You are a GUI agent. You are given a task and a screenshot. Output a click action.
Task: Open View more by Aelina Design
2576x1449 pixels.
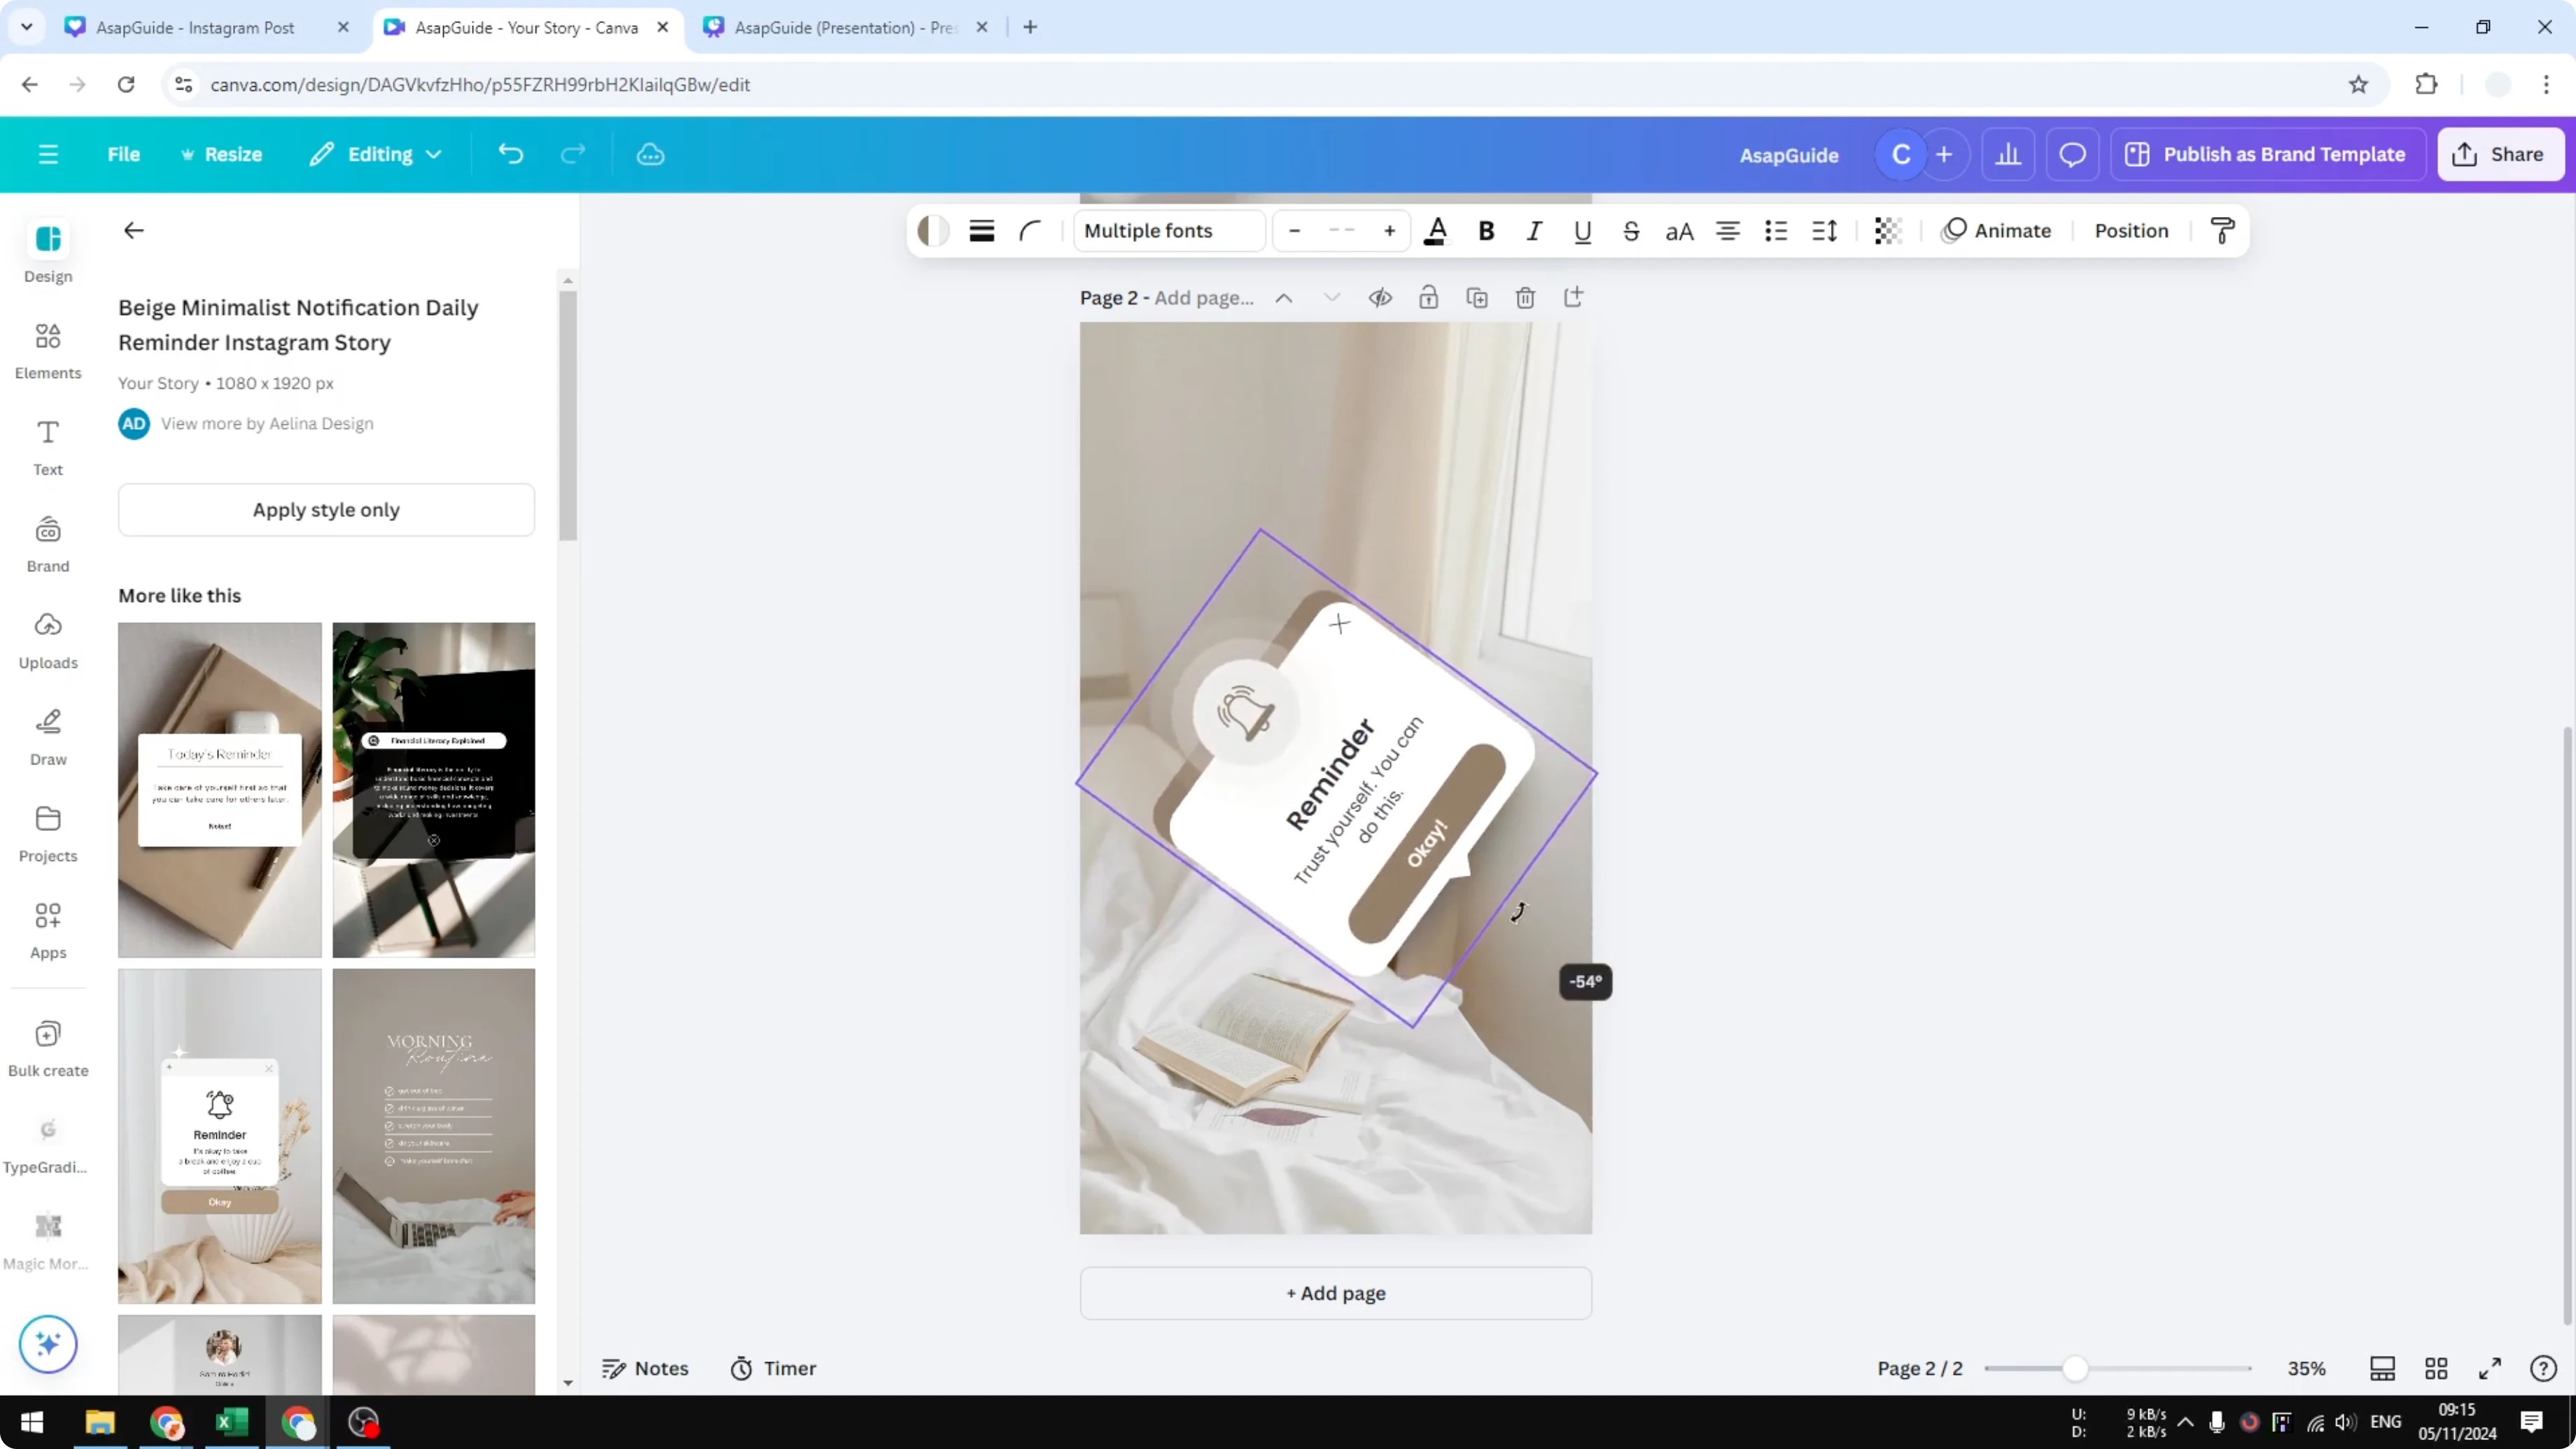pyautogui.click(x=267, y=424)
